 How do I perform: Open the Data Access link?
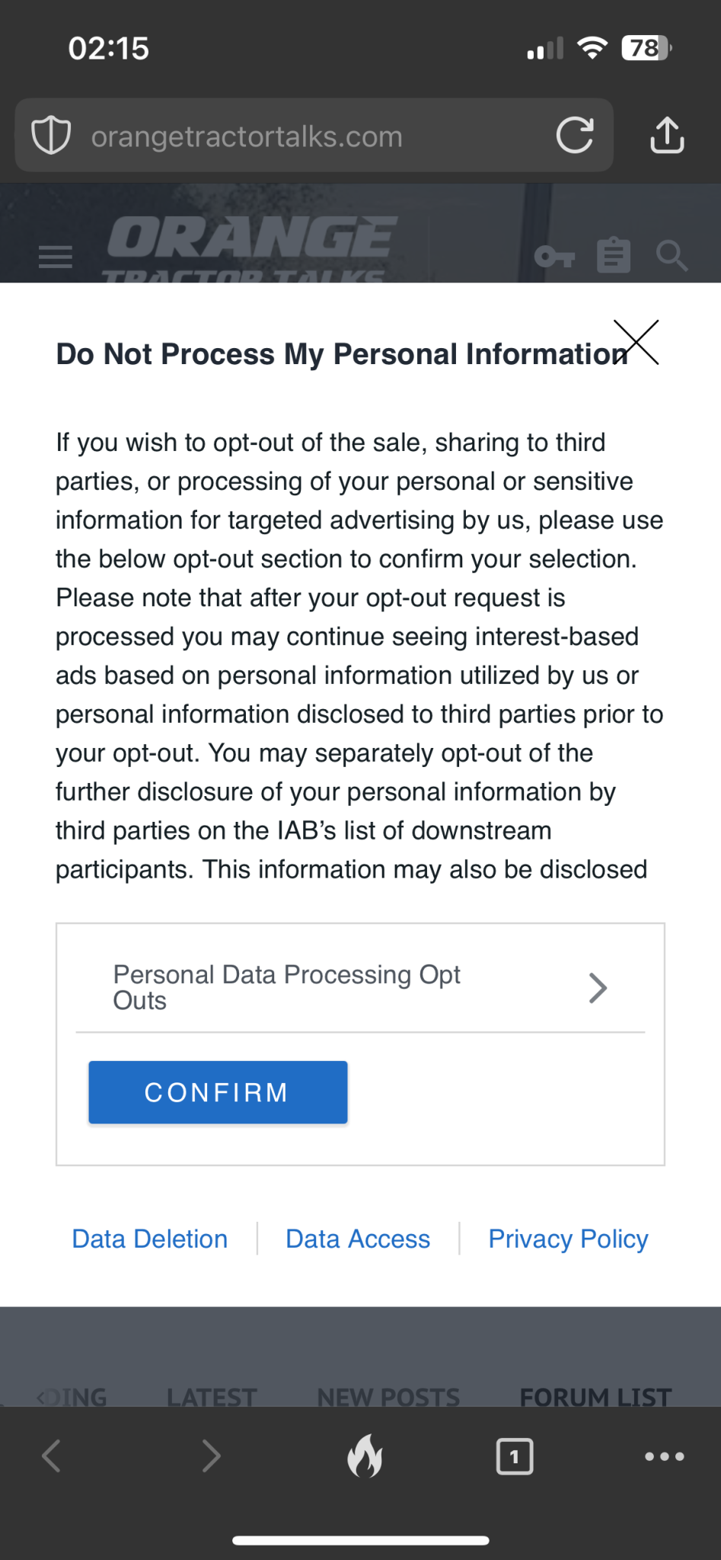click(x=358, y=1239)
